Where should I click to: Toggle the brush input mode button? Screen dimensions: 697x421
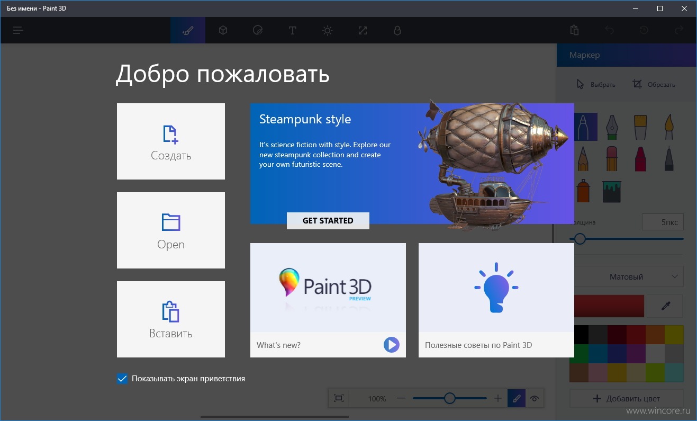click(x=517, y=398)
